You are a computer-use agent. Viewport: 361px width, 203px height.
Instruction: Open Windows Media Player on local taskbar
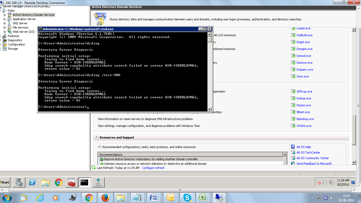pyautogui.click(x=56, y=198)
